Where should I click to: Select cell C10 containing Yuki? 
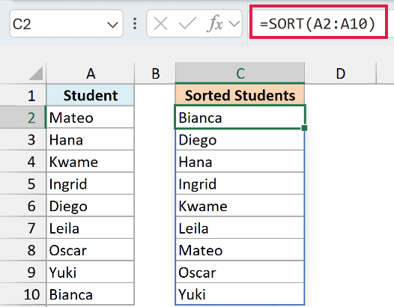(240, 294)
